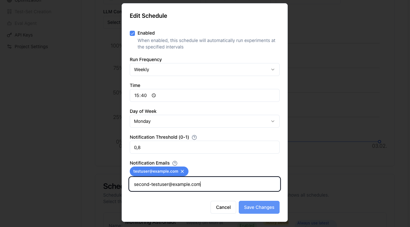Click the 15:40 time input field

(205, 95)
